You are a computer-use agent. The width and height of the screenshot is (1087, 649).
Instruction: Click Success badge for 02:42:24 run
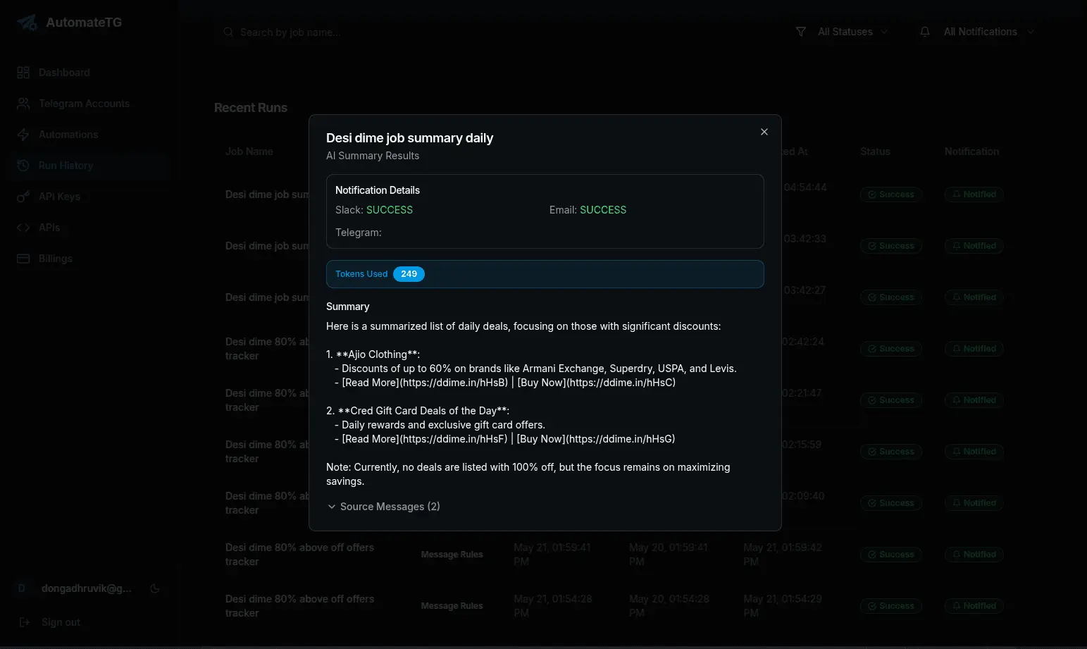[x=891, y=349]
